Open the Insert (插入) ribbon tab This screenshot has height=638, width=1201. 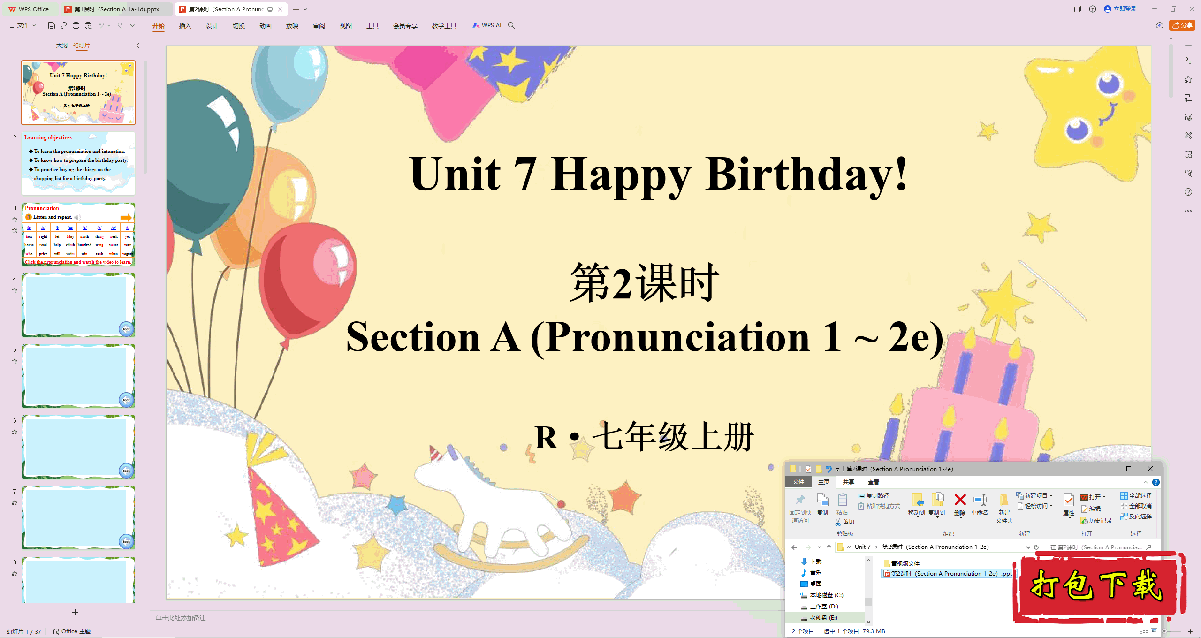point(185,26)
